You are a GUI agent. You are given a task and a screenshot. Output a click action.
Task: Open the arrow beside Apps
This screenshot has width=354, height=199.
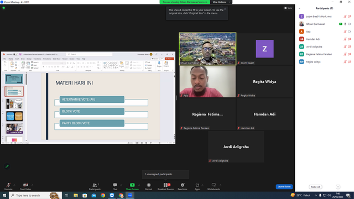[202, 185]
